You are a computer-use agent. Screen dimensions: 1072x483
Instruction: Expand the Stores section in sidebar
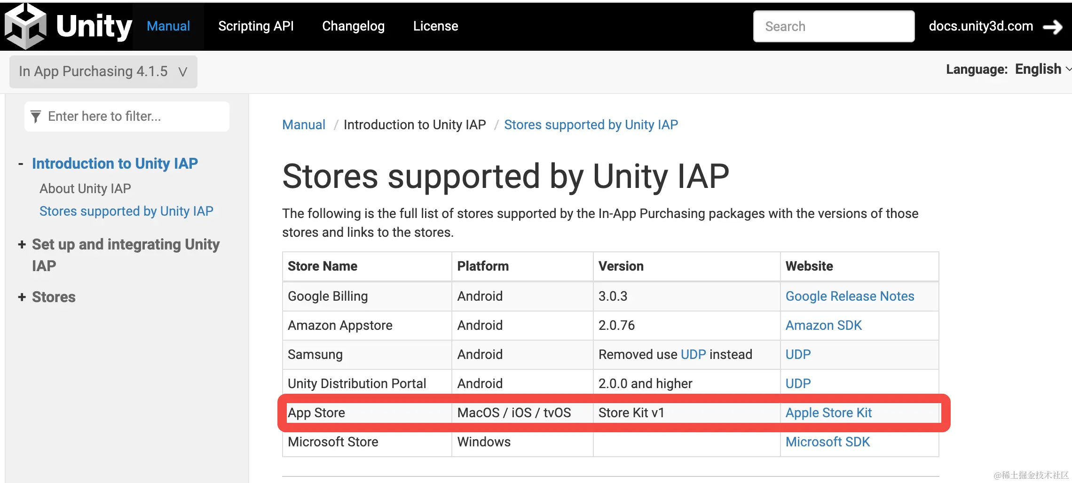tap(22, 297)
